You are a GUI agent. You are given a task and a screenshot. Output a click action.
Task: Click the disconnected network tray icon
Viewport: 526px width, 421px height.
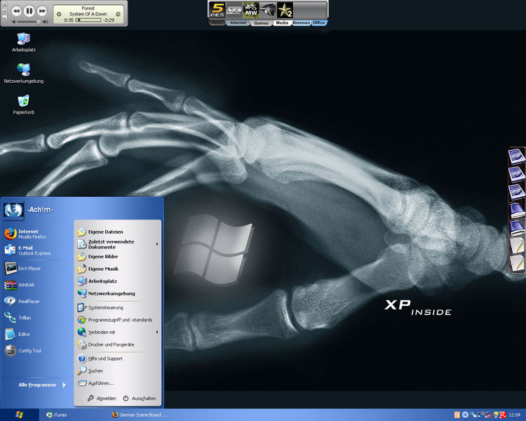click(x=488, y=415)
